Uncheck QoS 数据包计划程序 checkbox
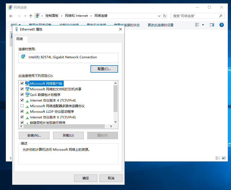This screenshot has width=231, height=190. (x=22, y=94)
